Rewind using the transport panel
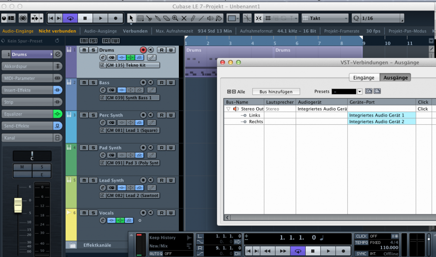This screenshot has height=257, width=436. pos(267,251)
